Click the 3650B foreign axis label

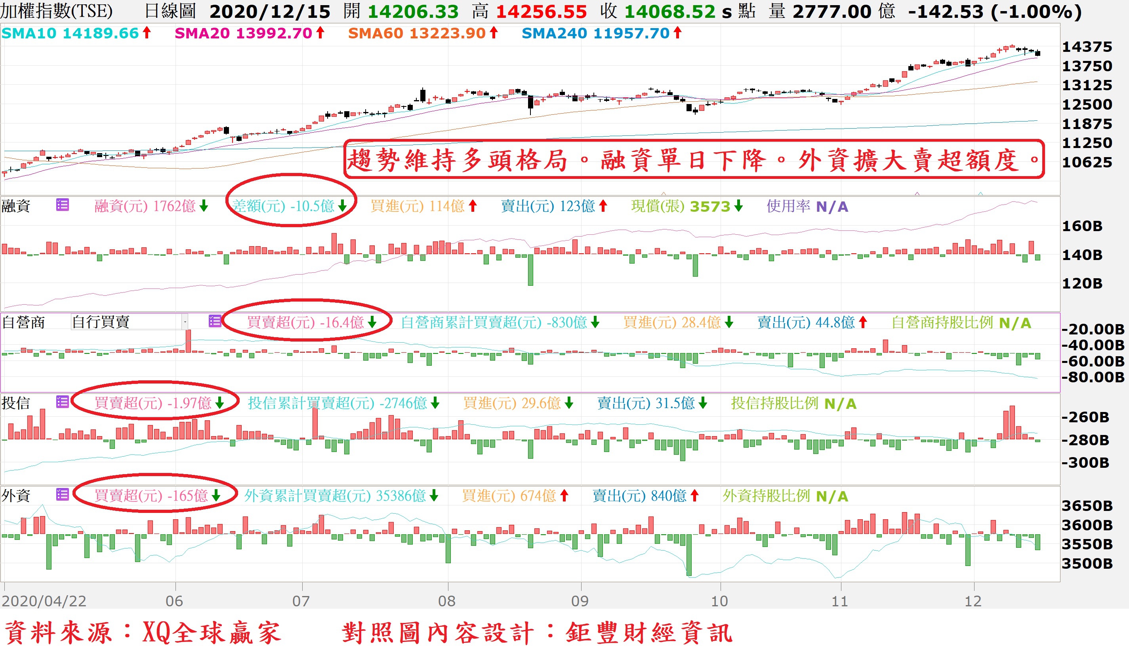(1087, 505)
